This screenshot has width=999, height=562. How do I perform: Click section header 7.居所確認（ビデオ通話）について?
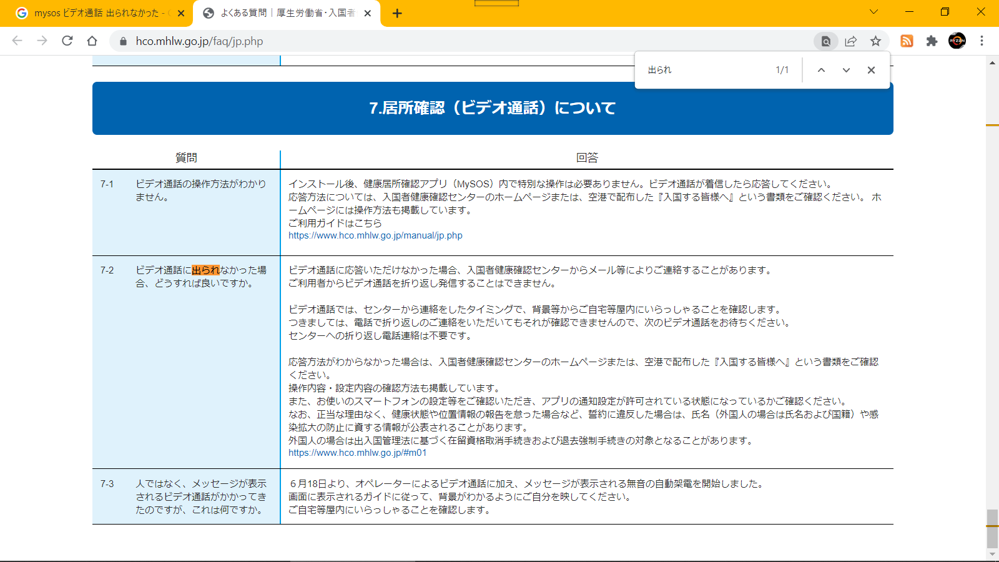pos(493,108)
